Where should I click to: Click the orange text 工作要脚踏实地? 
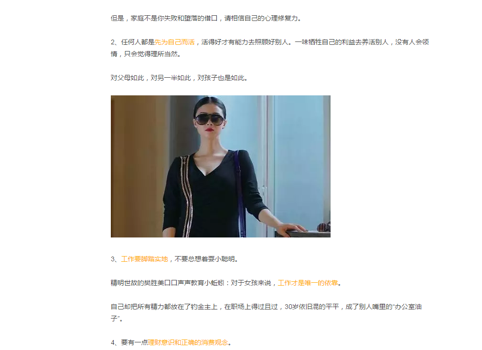click(x=144, y=259)
